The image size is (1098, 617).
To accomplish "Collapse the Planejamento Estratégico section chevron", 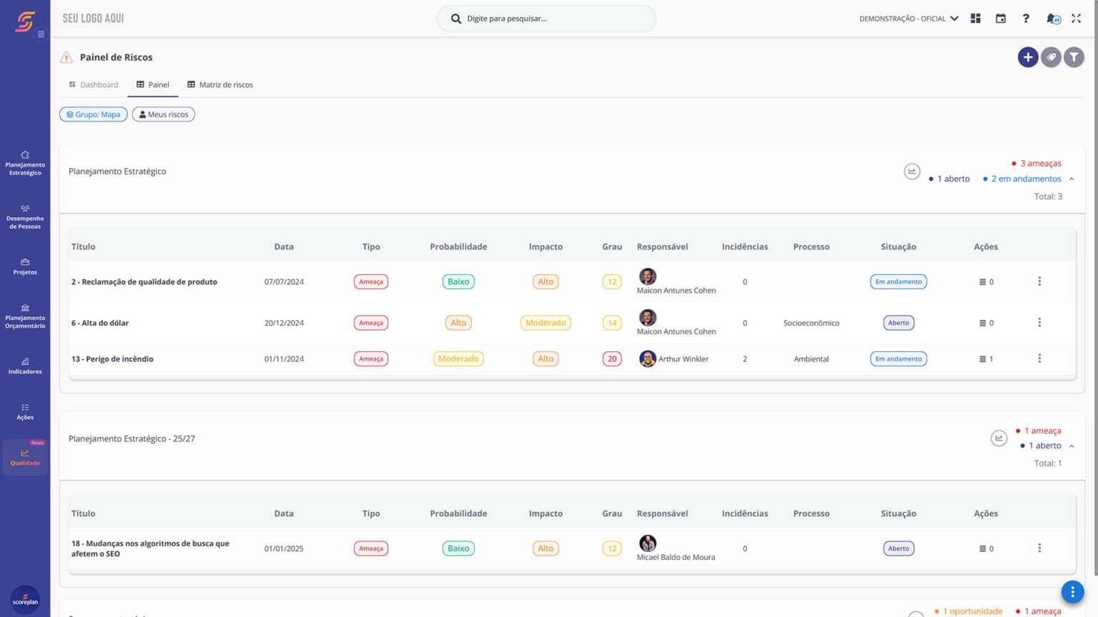I will (1071, 179).
